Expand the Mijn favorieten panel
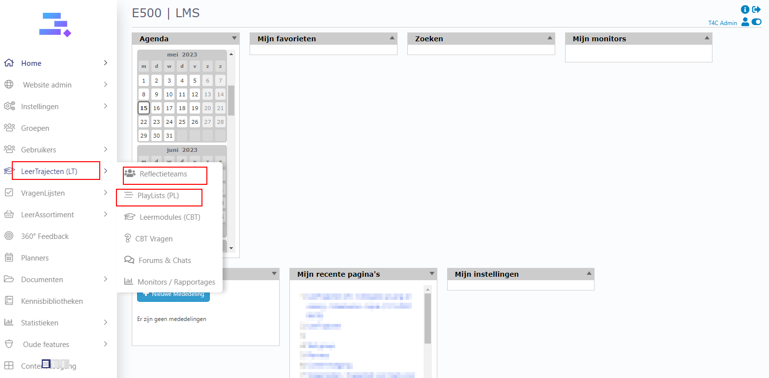769x378 pixels. click(392, 38)
